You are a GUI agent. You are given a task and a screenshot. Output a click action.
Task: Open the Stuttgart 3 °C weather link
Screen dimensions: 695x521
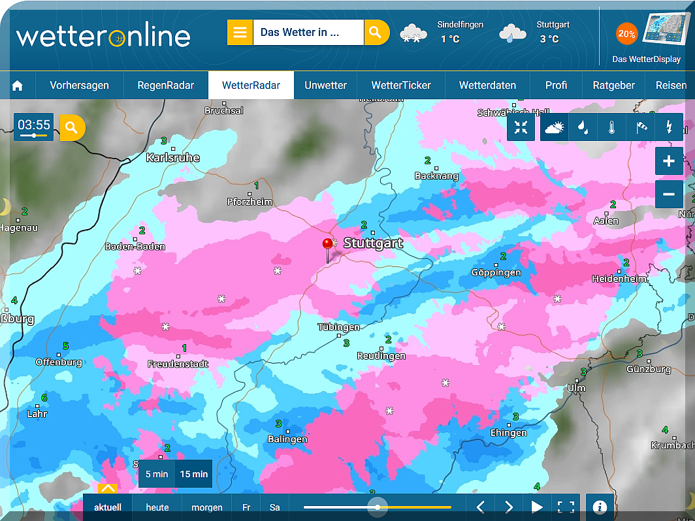pos(536,32)
